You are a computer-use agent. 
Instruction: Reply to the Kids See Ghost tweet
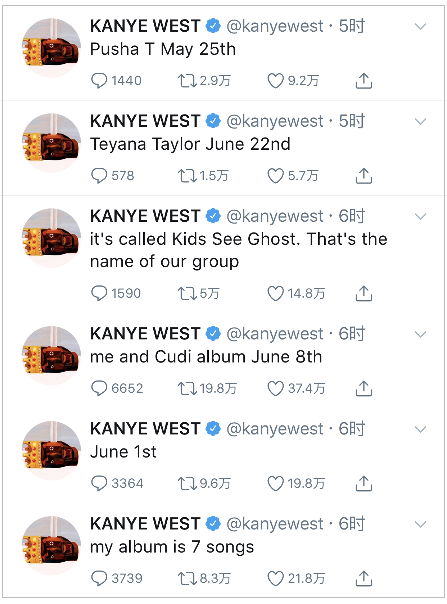click(99, 293)
